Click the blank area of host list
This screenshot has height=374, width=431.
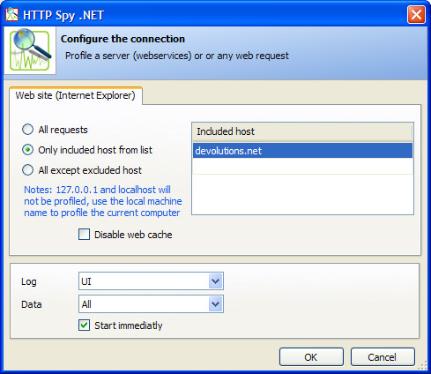point(302,194)
